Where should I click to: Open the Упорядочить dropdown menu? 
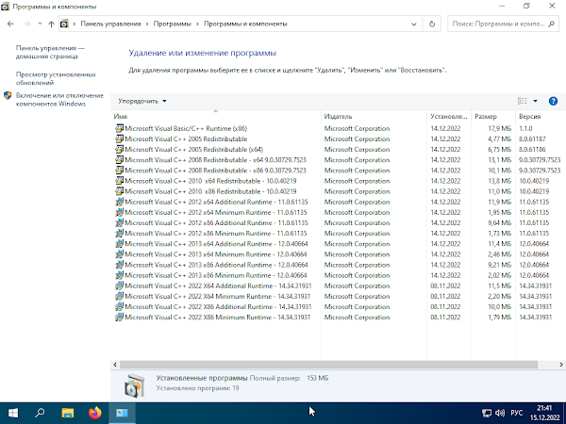[x=141, y=101]
